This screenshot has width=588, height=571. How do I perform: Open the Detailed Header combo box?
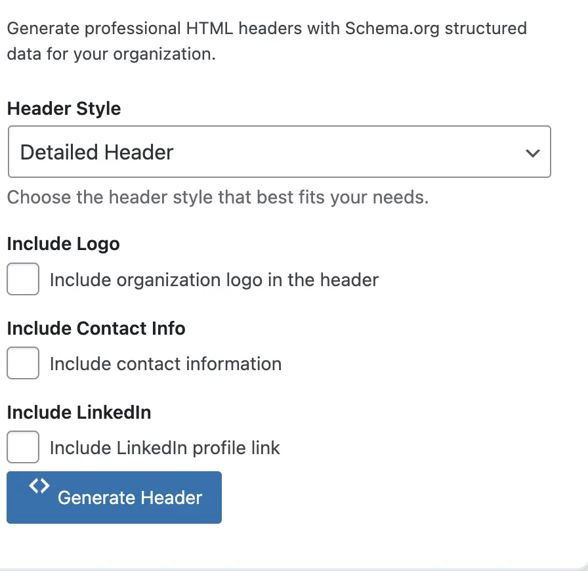pos(279,152)
